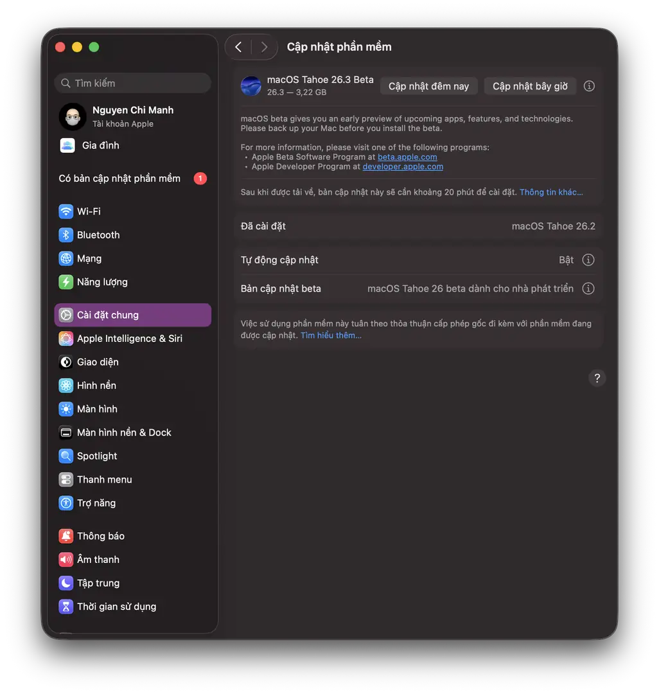The image size is (659, 694).
Task: Open the Apple Intelligence & Siri icon
Action: pyautogui.click(x=66, y=339)
